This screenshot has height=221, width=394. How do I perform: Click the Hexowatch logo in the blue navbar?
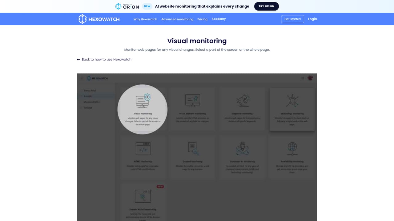[x=98, y=19]
